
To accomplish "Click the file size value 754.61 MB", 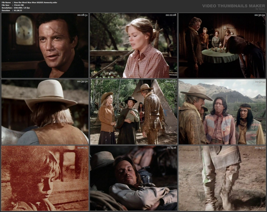I will (19, 5).
